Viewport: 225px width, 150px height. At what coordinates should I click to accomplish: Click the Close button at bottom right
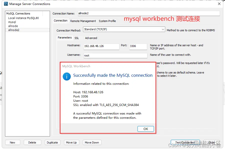tap(211, 142)
